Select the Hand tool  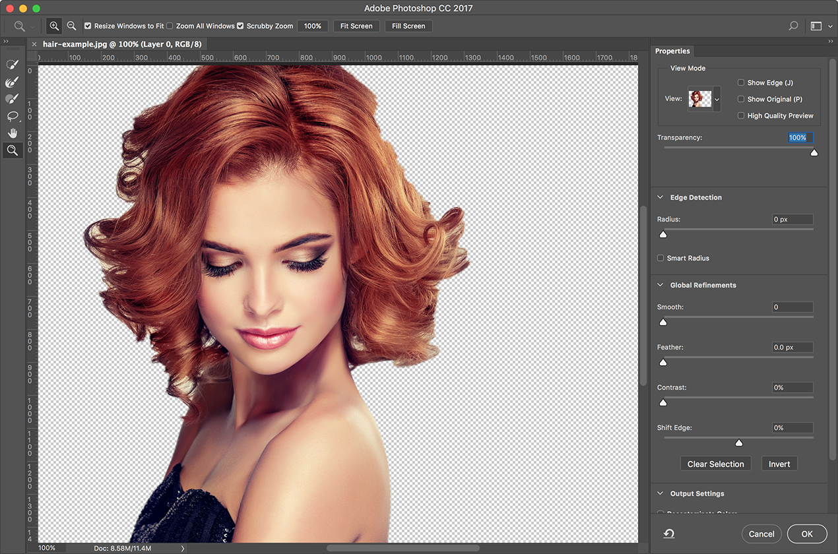pyautogui.click(x=12, y=133)
